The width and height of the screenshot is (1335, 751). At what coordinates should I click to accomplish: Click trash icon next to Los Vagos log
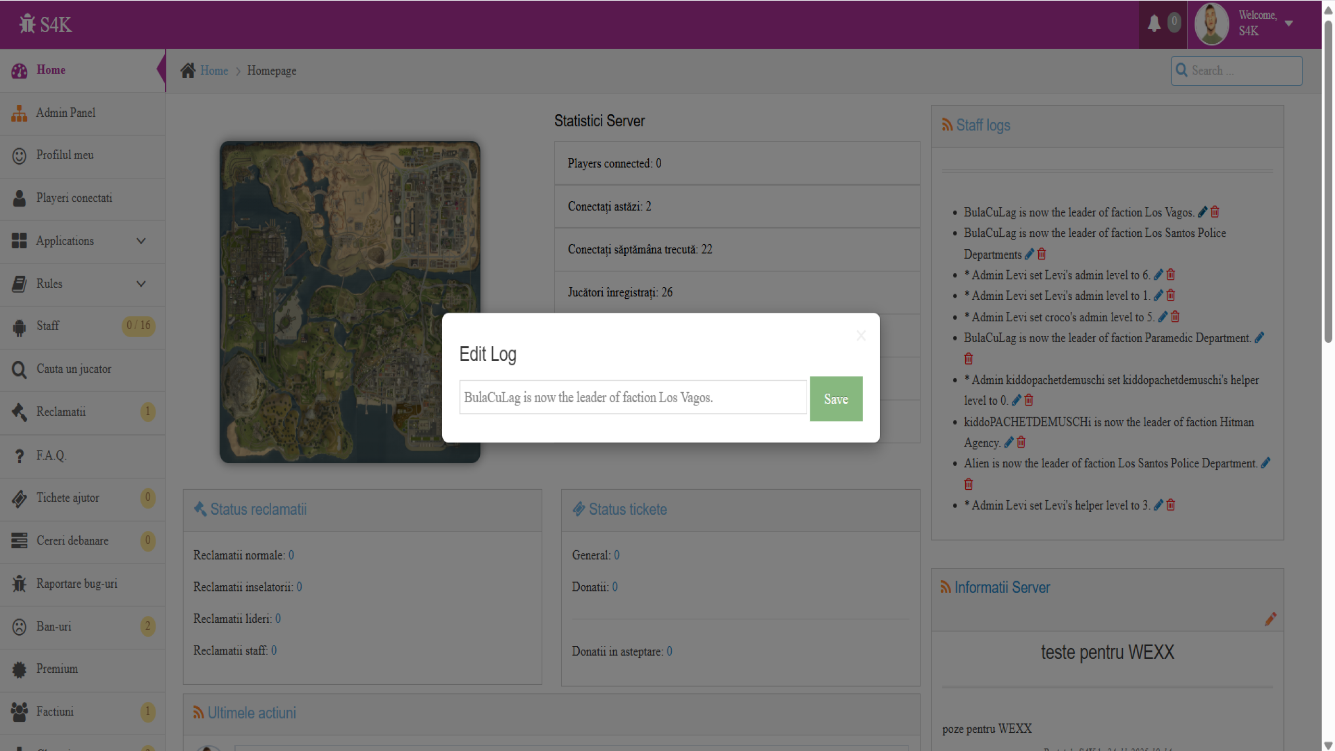tap(1215, 212)
